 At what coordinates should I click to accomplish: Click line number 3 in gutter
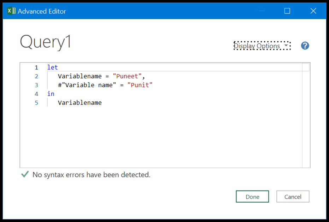click(36, 85)
